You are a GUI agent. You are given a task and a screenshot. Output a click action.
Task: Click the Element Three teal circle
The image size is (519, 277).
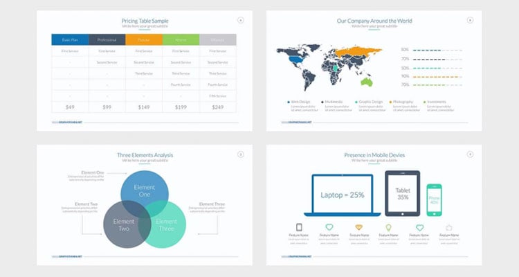point(167,225)
